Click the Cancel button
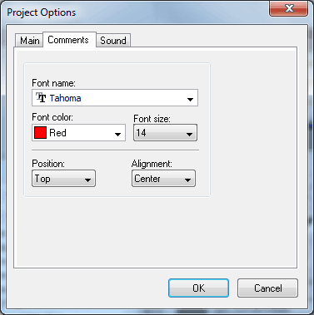The height and width of the screenshot is (315, 314). pyautogui.click(x=267, y=288)
